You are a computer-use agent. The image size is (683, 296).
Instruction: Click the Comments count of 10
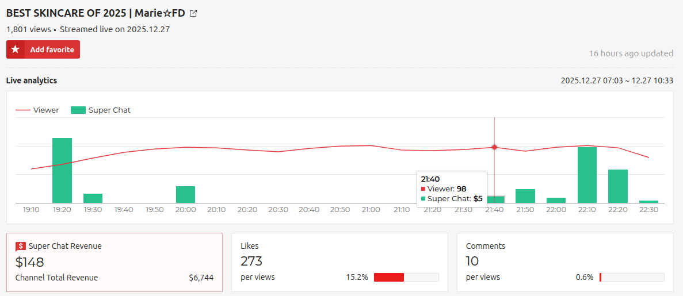click(472, 261)
